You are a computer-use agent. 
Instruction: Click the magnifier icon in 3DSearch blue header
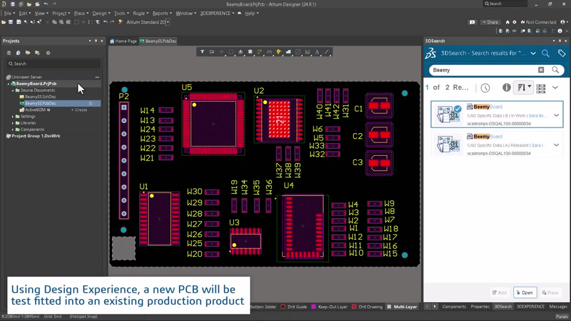point(545,53)
